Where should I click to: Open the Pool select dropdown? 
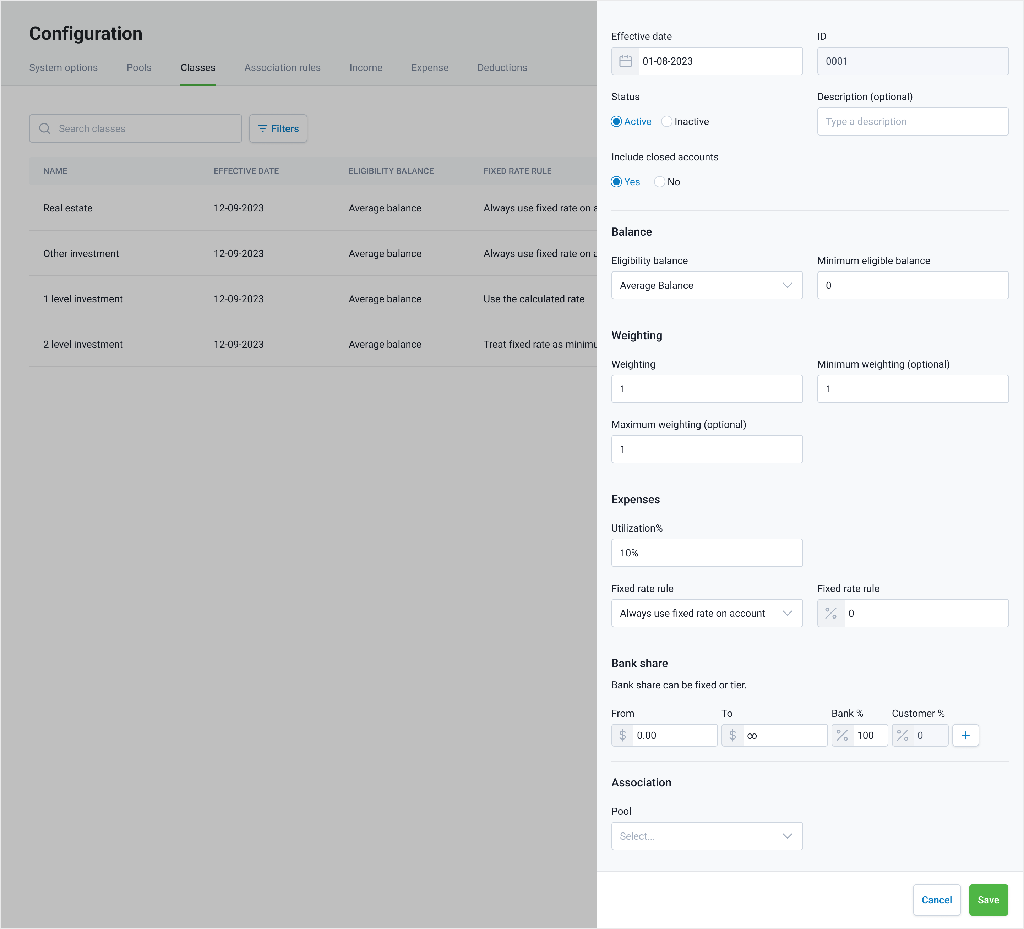click(707, 836)
